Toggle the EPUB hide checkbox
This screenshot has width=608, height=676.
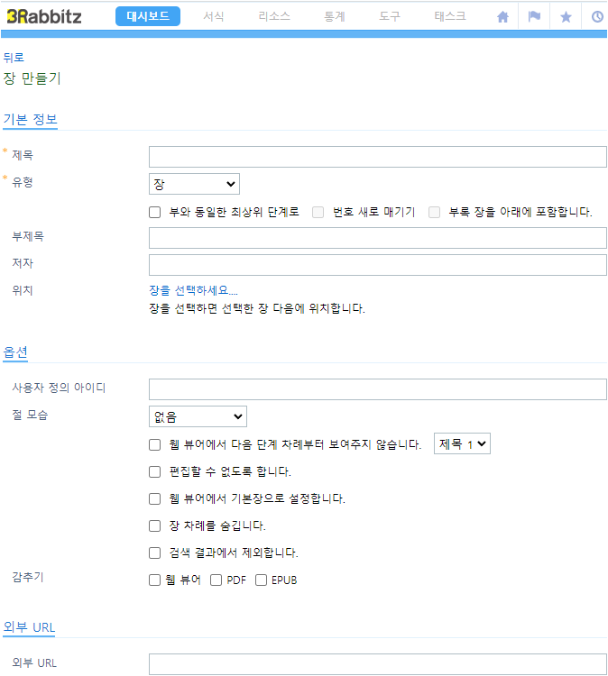261,580
